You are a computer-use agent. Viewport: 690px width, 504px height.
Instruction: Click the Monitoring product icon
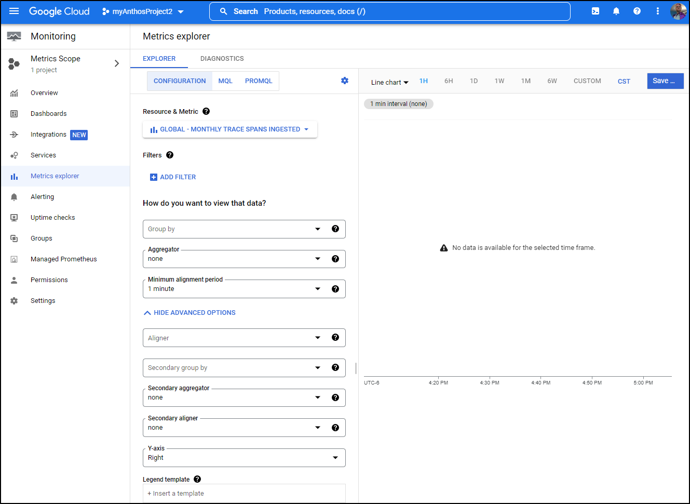tap(14, 36)
